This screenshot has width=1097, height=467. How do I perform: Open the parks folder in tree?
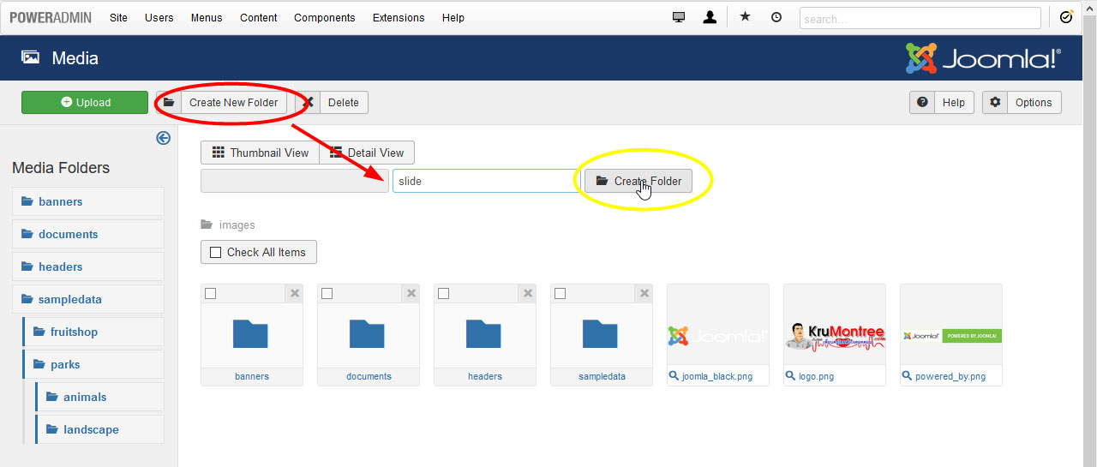click(65, 364)
